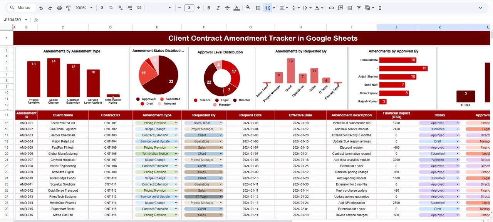
Task: Click the Redo button
Action: [x=50, y=7]
